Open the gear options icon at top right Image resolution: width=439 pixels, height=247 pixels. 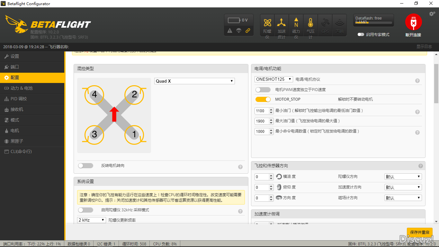click(x=432, y=14)
